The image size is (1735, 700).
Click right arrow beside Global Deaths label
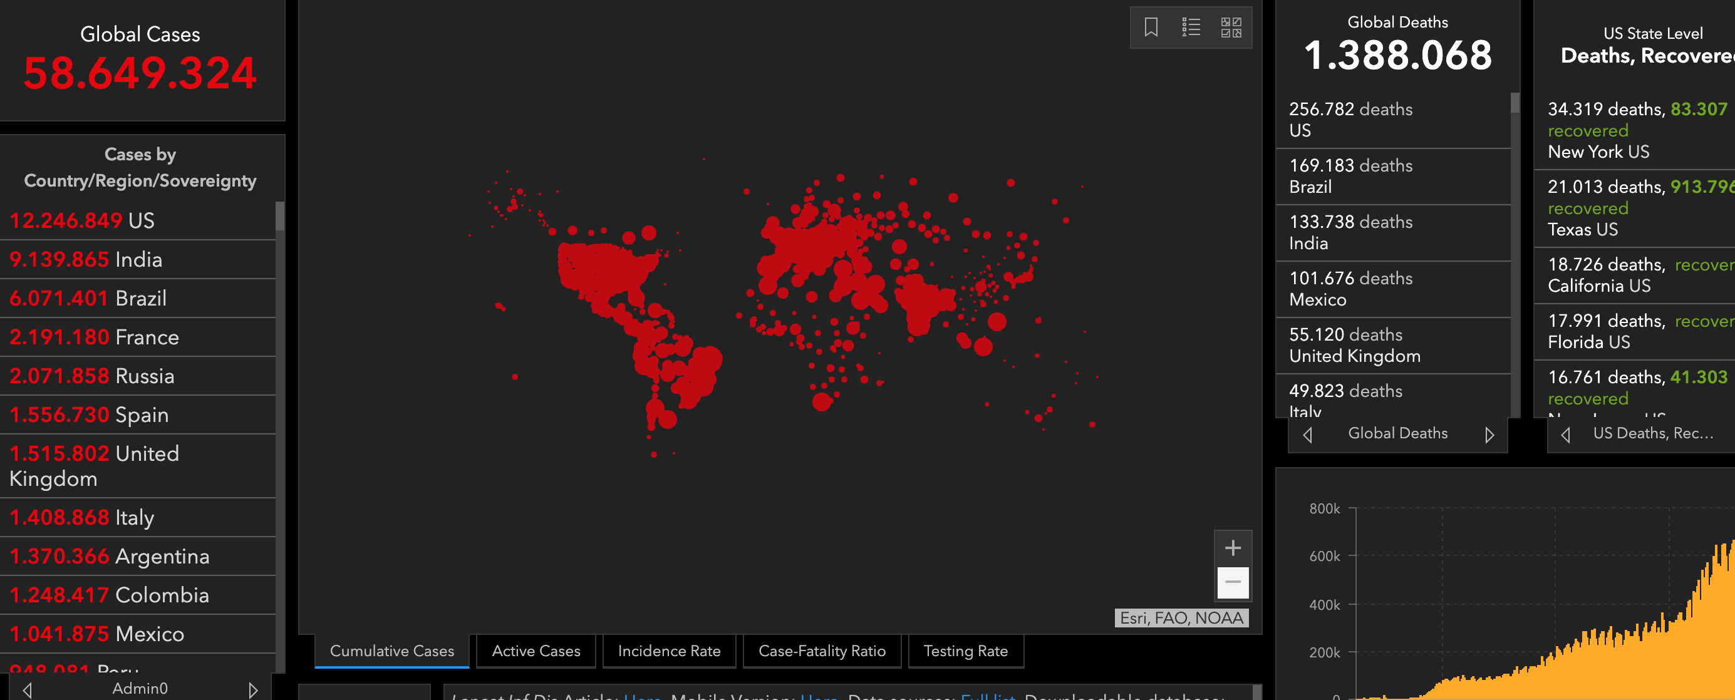pos(1489,435)
